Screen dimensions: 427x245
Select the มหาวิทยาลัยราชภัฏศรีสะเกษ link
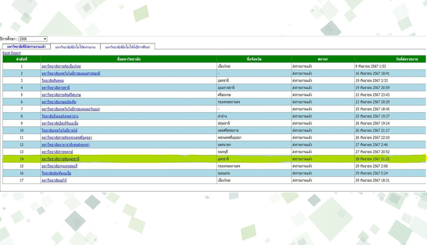pyautogui.click(x=61, y=95)
